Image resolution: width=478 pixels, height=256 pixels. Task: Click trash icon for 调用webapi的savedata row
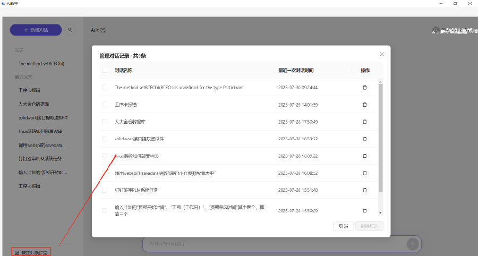click(x=364, y=173)
